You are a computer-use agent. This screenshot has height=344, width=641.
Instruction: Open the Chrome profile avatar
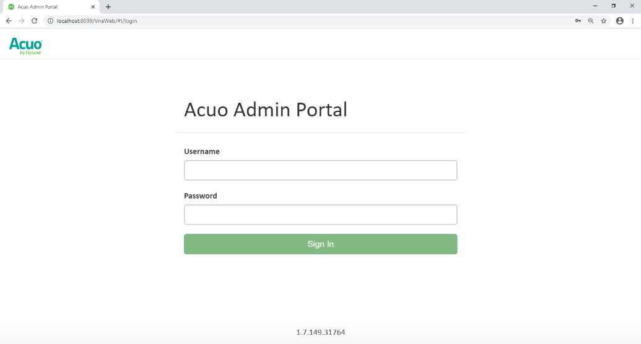(619, 20)
